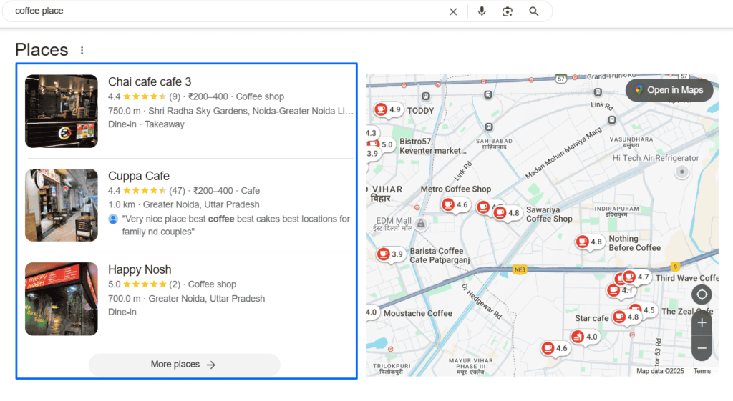Select Bistro57 5.0 map pin
733x401 pixels.
381,144
